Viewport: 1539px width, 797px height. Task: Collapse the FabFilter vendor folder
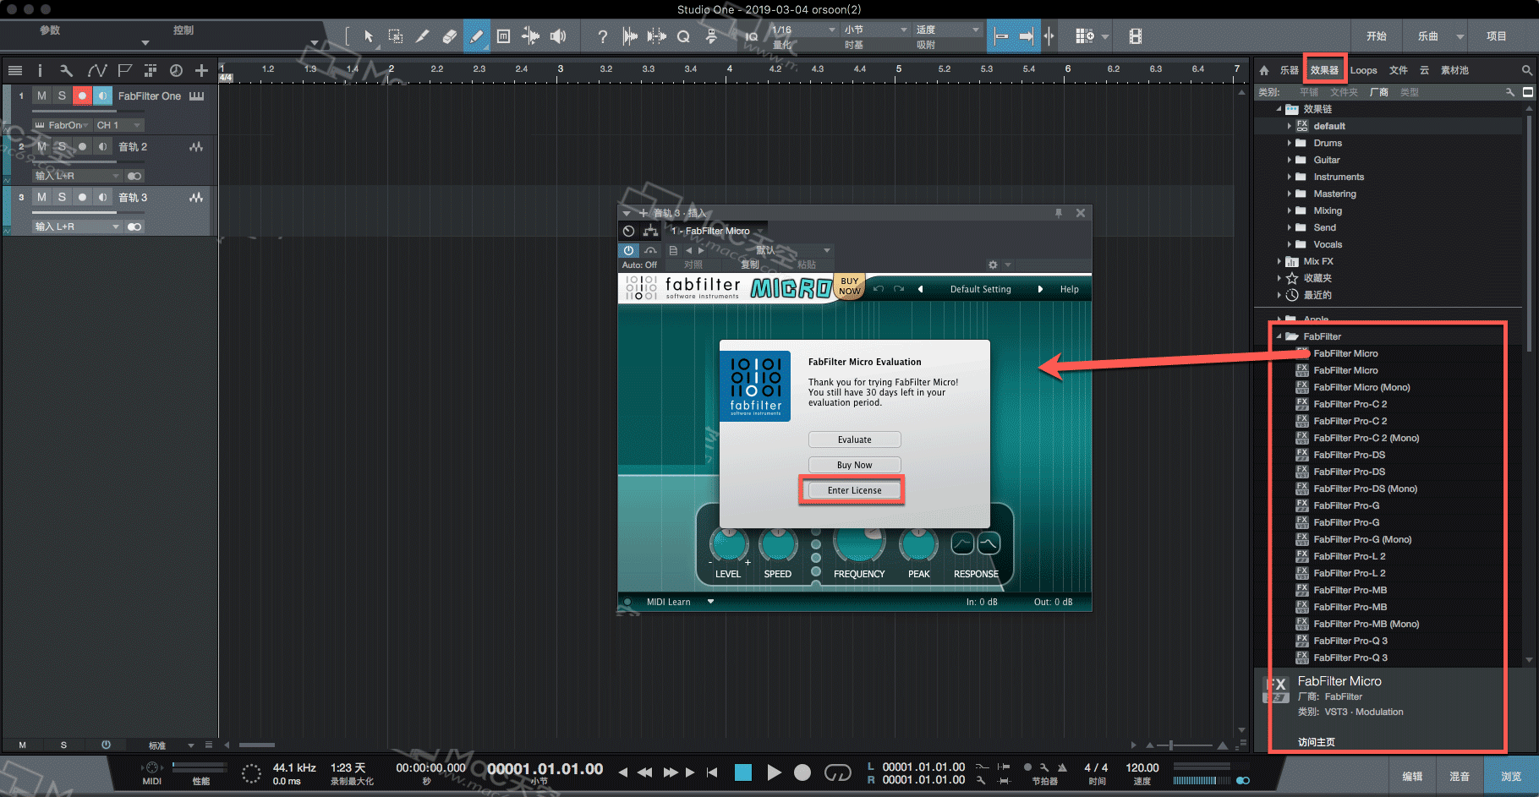(1279, 336)
